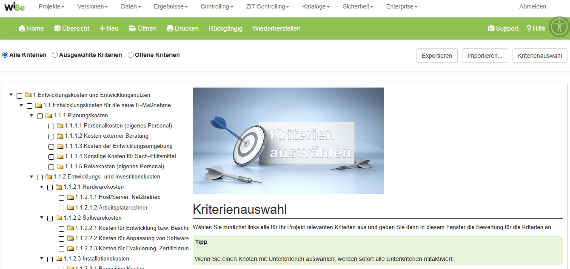The height and width of the screenshot is (269, 570).
Task: Open the Projekte dropdown menu
Action: point(51,6)
